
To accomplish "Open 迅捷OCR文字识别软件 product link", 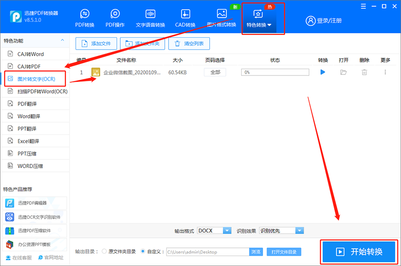I will click(x=35, y=217).
